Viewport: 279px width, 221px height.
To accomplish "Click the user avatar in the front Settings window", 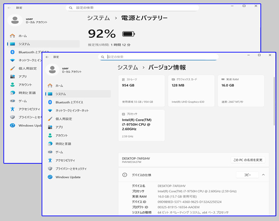I will pos(52,70).
